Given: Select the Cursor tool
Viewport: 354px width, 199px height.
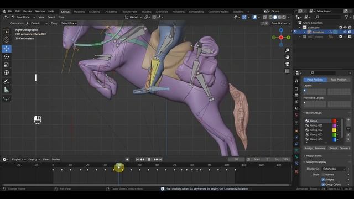Looking at the screenshot, I should coord(6,40).
